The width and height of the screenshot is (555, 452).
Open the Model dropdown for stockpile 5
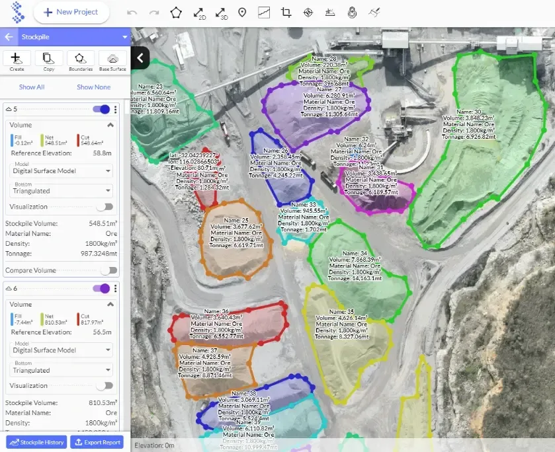(x=62, y=170)
